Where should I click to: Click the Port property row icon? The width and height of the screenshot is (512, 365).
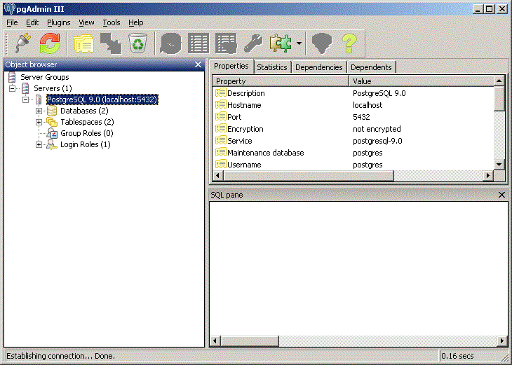pos(221,117)
